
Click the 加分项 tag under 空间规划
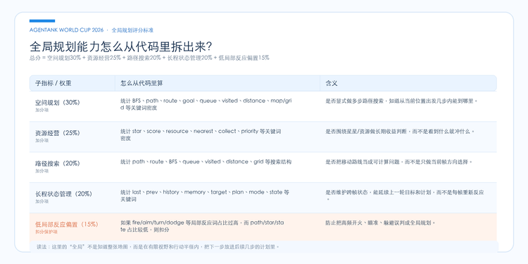click(x=42, y=110)
